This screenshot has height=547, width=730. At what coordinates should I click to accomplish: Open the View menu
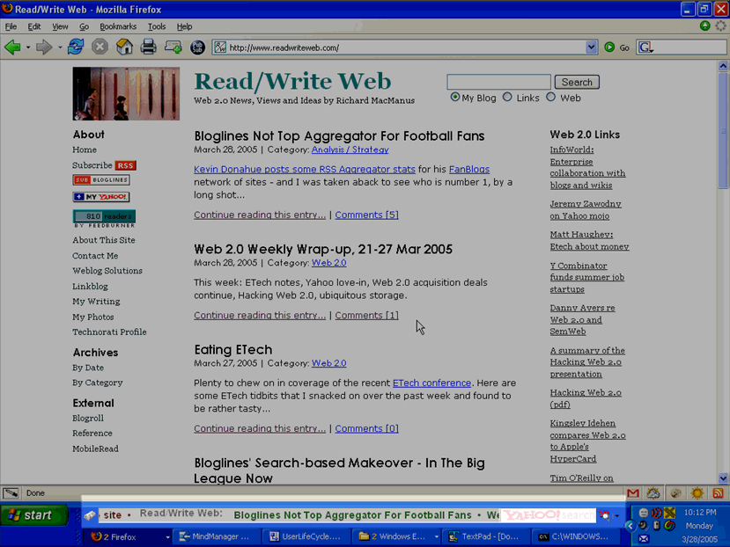click(x=60, y=26)
